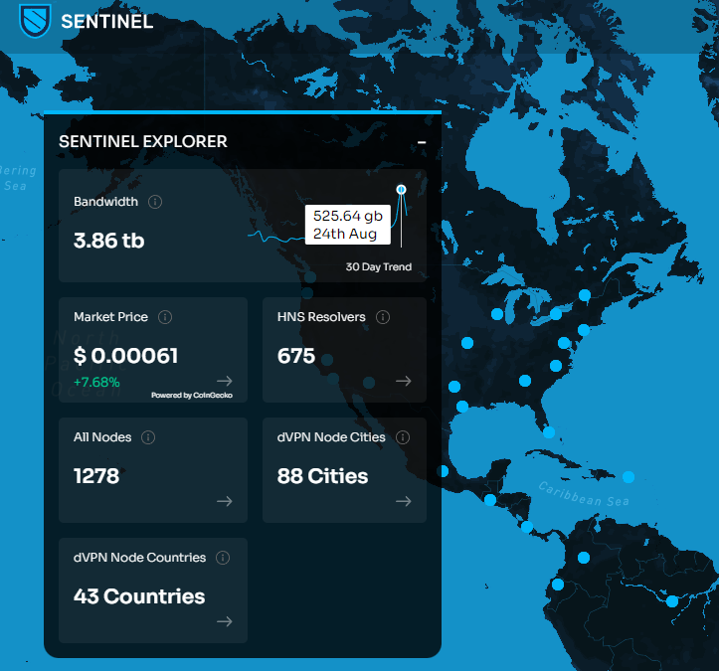719x671 pixels.
Task: Click the 88 Cities value
Action: point(322,476)
